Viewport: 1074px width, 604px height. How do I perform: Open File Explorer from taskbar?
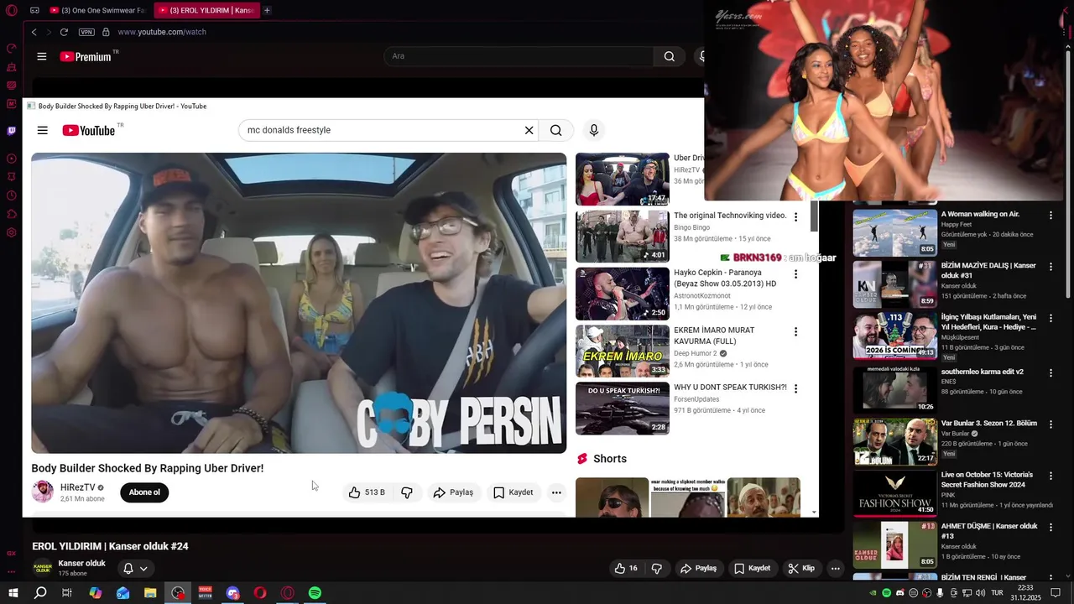(x=150, y=593)
